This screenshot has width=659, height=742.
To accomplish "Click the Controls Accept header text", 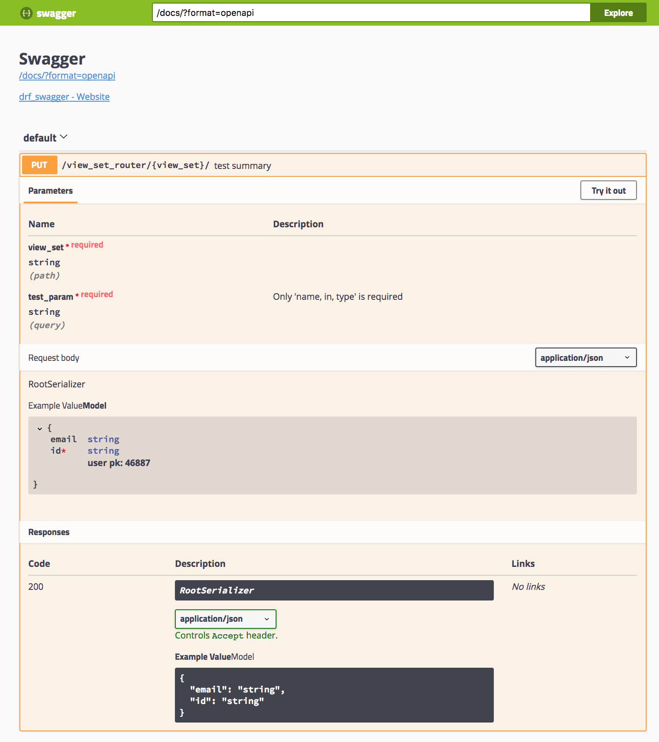I will (x=226, y=635).
